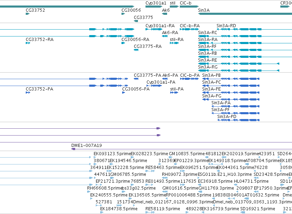Open the RE58119.5prime EST label
The height and width of the screenshot is (214, 292).
[x=163, y=209]
